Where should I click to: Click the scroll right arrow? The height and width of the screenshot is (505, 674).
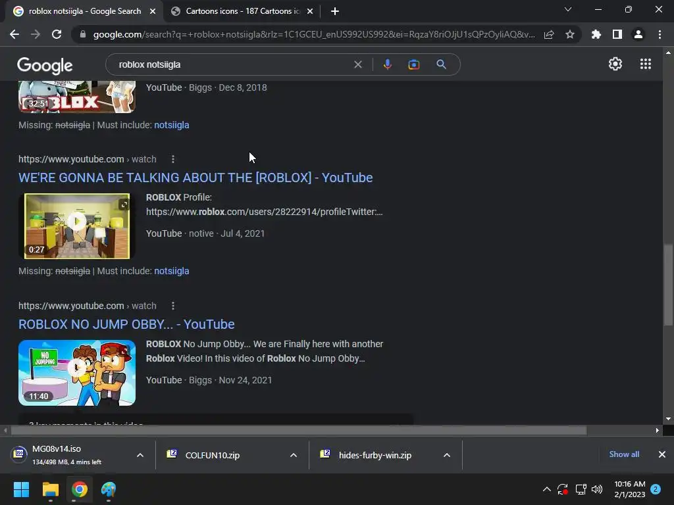pos(658,430)
